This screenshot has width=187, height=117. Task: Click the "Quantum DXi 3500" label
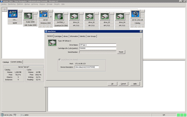click(61, 26)
